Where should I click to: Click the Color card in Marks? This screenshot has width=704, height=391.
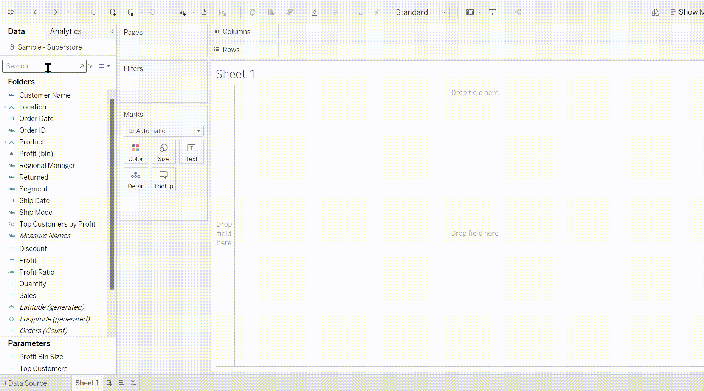pyautogui.click(x=136, y=152)
